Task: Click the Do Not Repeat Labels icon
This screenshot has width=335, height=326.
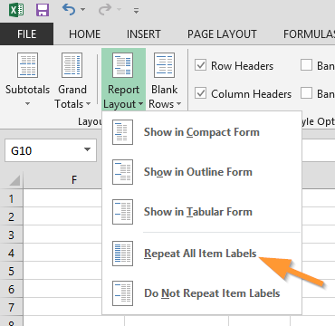Action: [x=122, y=293]
